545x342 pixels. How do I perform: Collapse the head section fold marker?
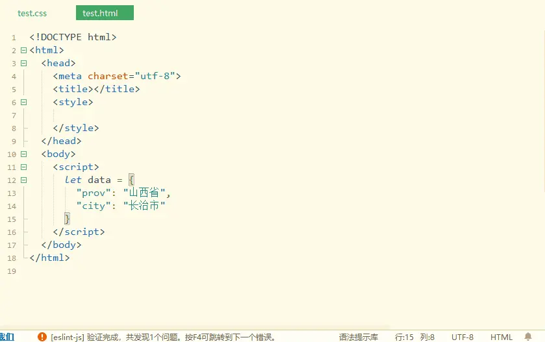(x=24, y=63)
